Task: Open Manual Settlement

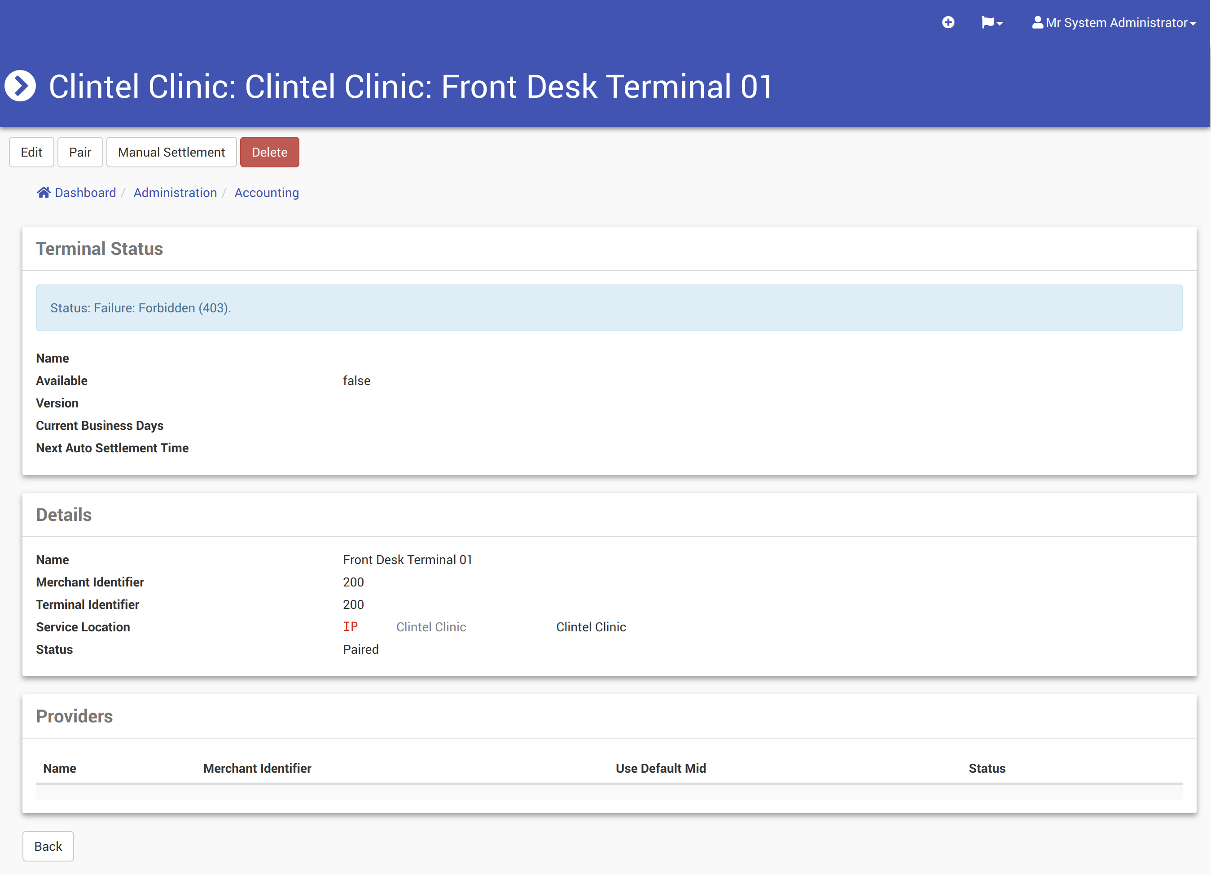Action: click(171, 152)
